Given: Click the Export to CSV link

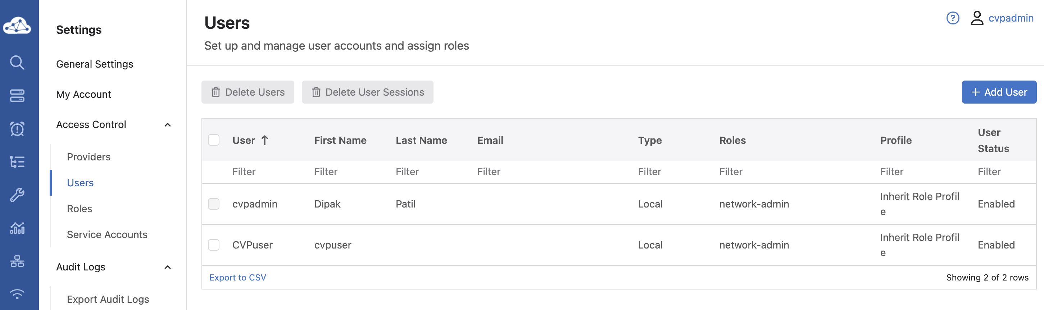Looking at the screenshot, I should tap(237, 278).
